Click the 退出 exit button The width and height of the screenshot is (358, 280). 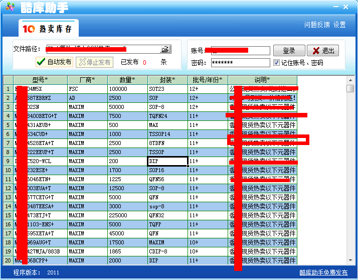point(323,51)
